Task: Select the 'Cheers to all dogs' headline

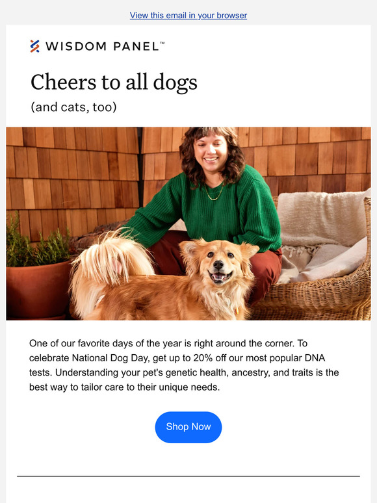Action: tap(114, 82)
